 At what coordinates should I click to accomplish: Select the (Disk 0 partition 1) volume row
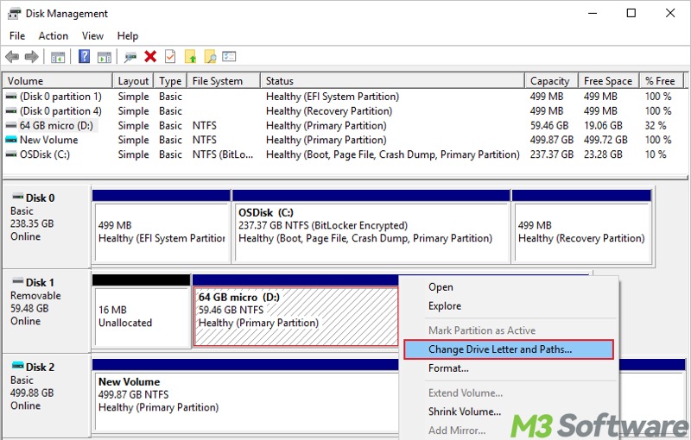pos(344,97)
